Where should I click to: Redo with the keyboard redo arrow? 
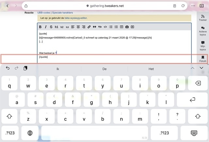coord(17,68)
